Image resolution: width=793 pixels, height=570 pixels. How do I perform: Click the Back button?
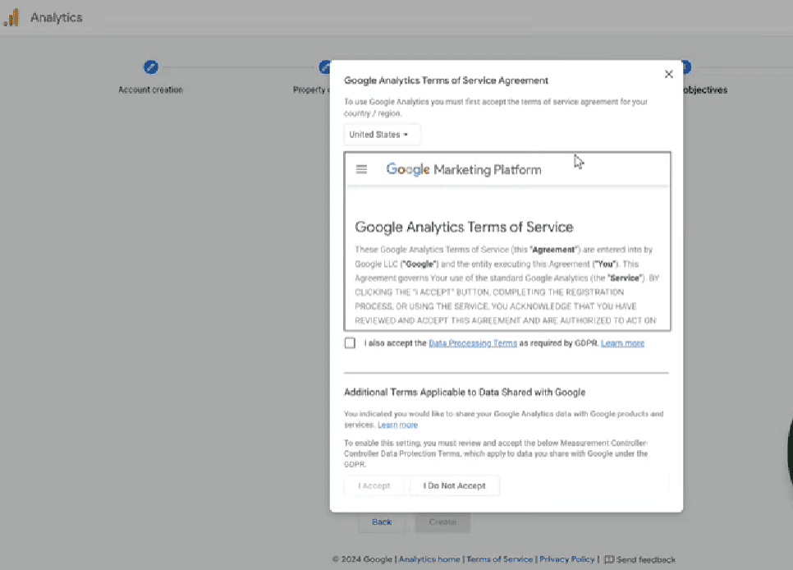pyautogui.click(x=381, y=522)
